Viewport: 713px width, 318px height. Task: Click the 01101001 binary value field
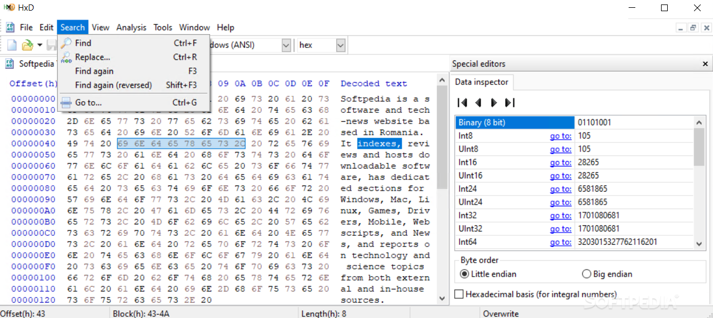634,122
